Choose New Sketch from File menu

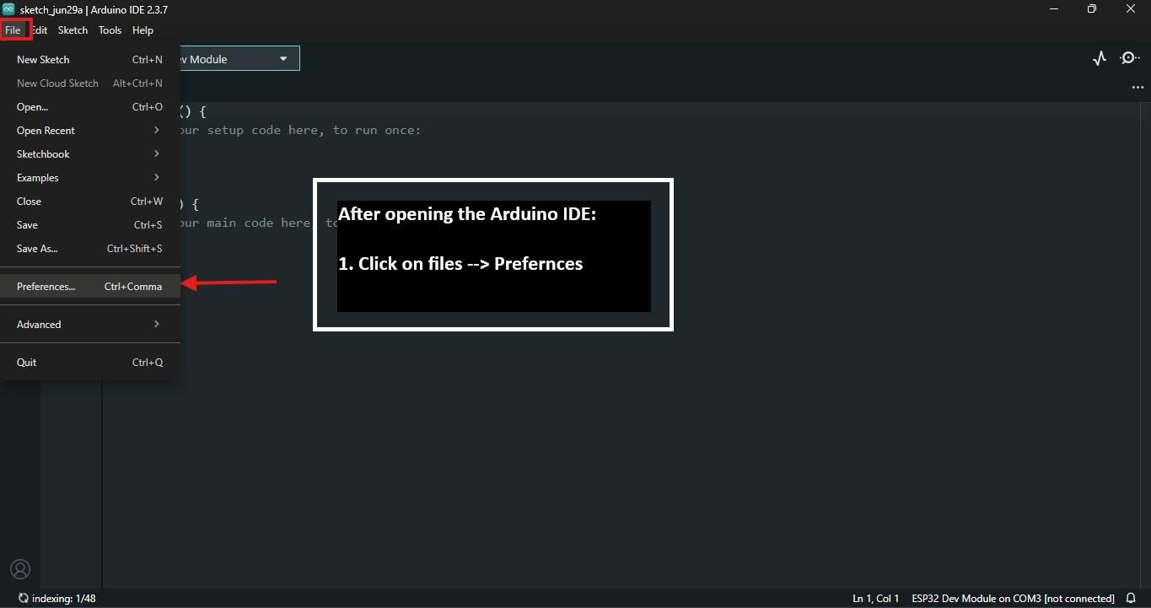pyautogui.click(x=89, y=60)
